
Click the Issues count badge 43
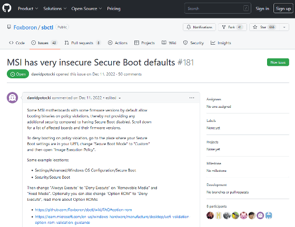54,43
